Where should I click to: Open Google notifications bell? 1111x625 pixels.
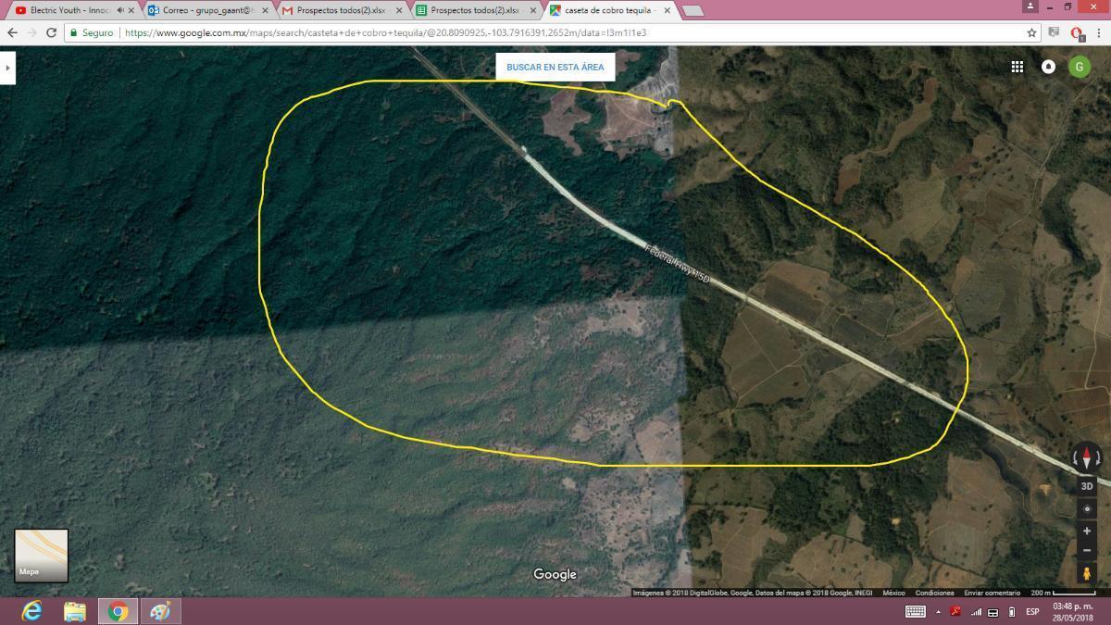tap(1048, 67)
